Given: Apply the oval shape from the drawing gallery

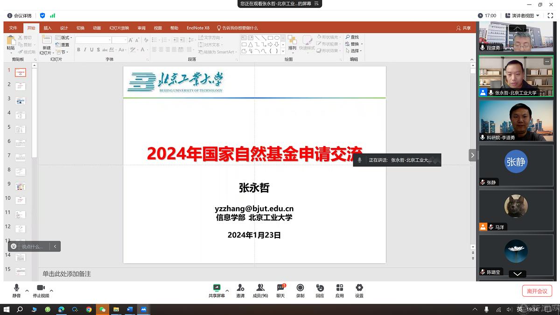Looking at the screenshot, I should [277, 37].
